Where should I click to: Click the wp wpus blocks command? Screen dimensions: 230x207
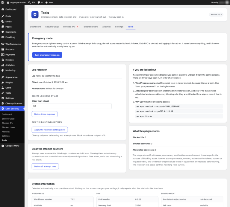point(179,116)
